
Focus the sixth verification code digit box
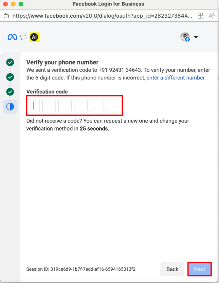point(112,106)
